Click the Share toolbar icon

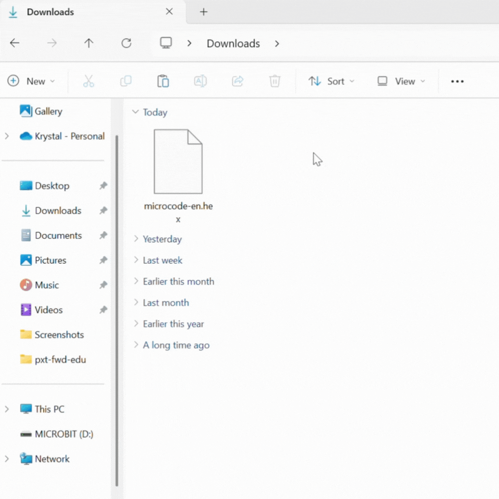[x=237, y=81]
